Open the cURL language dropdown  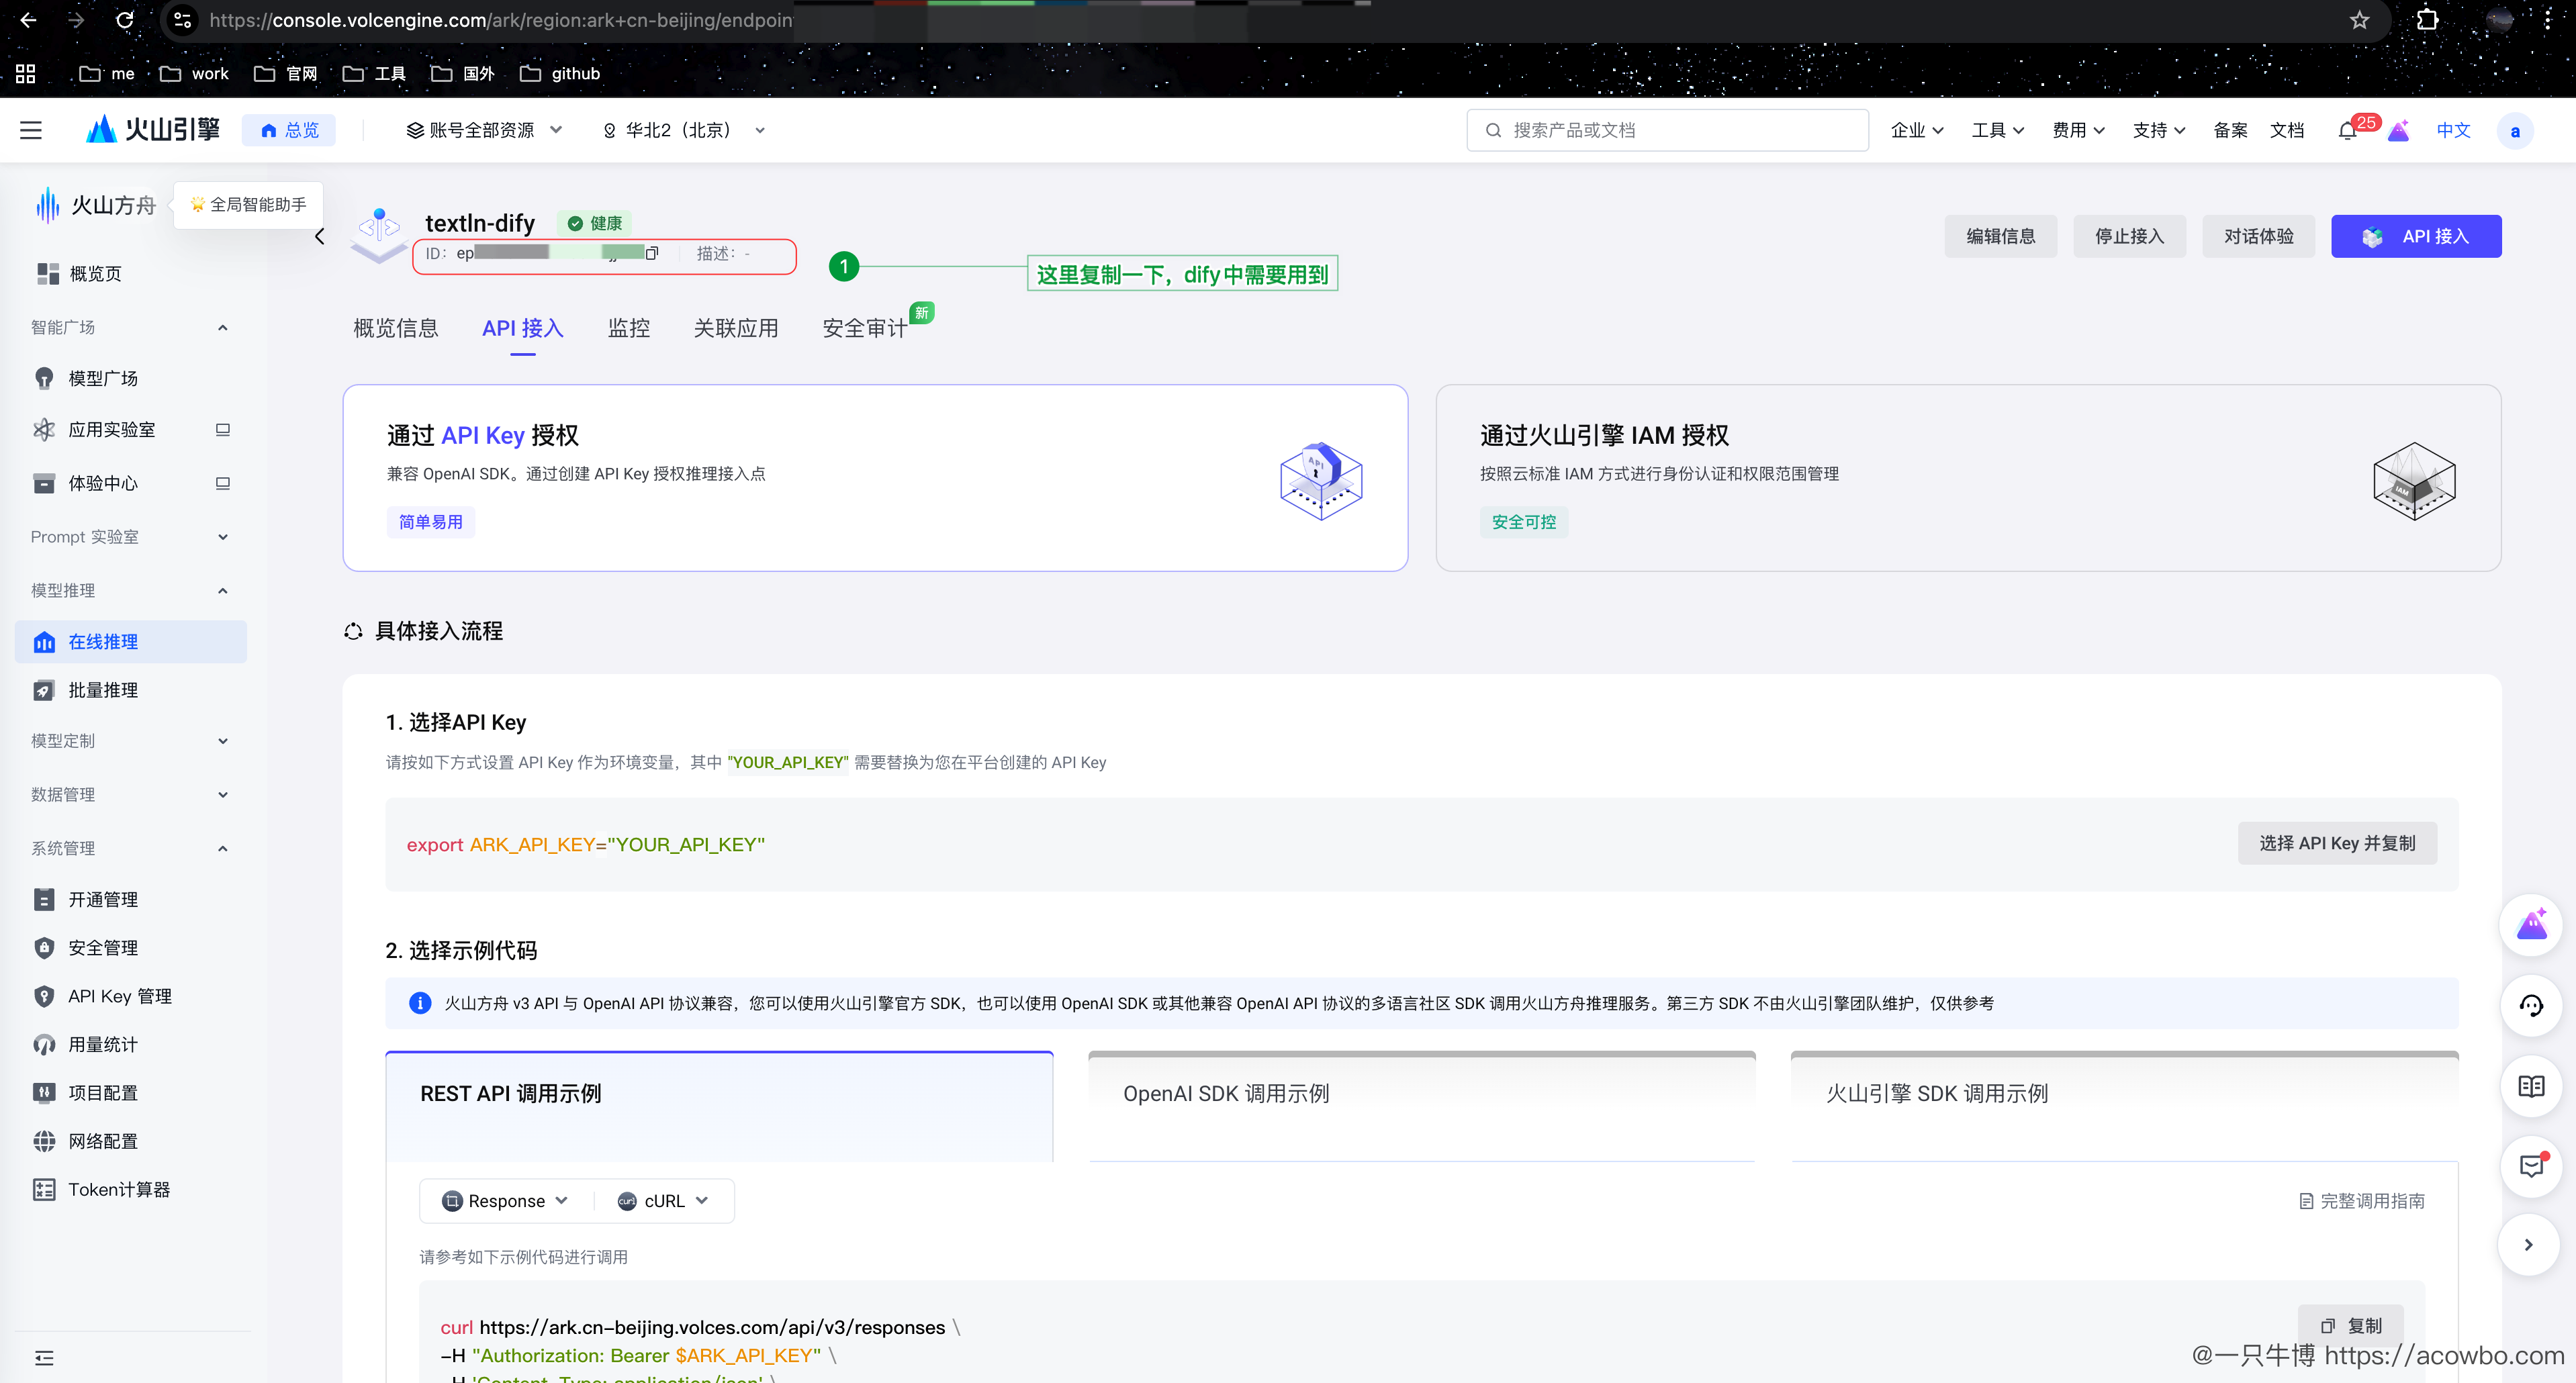[664, 1201]
